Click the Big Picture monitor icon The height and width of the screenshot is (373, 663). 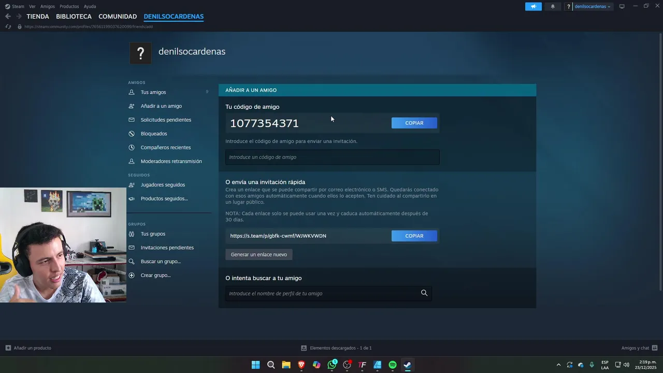[x=622, y=6]
